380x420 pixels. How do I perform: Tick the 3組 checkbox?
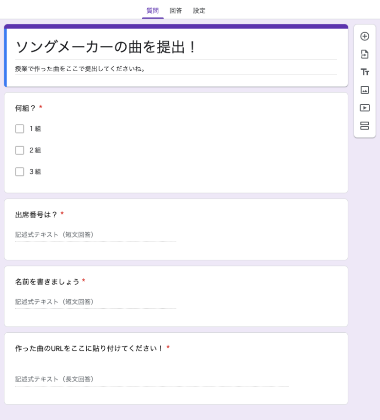tap(19, 172)
